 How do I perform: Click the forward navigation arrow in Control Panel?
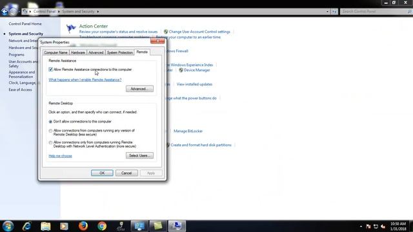13,12
